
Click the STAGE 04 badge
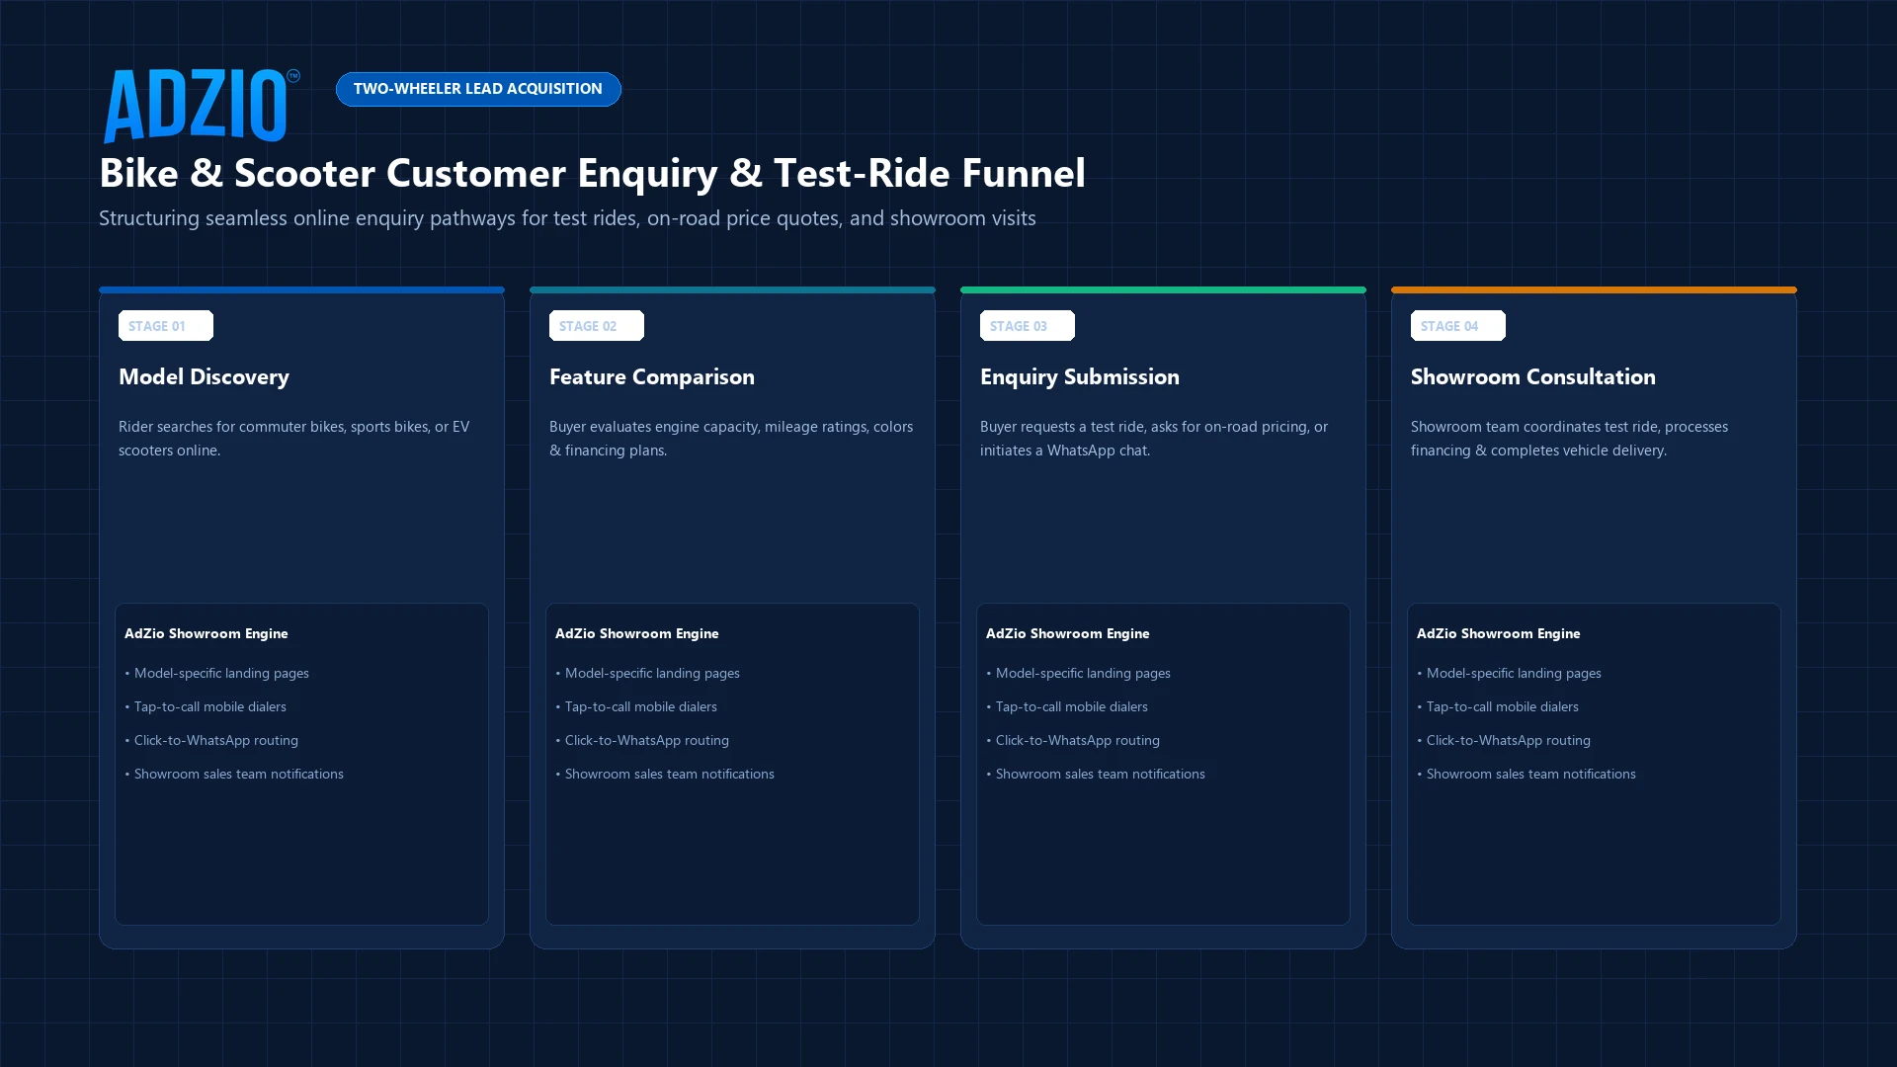(1458, 326)
